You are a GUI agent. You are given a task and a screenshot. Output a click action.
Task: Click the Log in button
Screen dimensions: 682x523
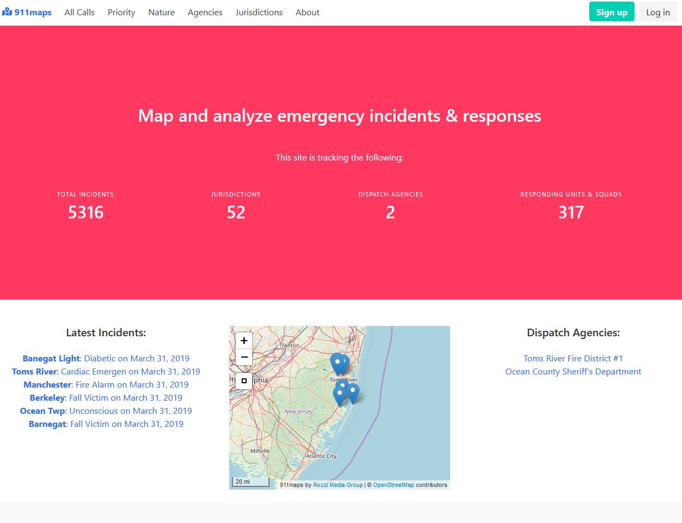coord(658,12)
